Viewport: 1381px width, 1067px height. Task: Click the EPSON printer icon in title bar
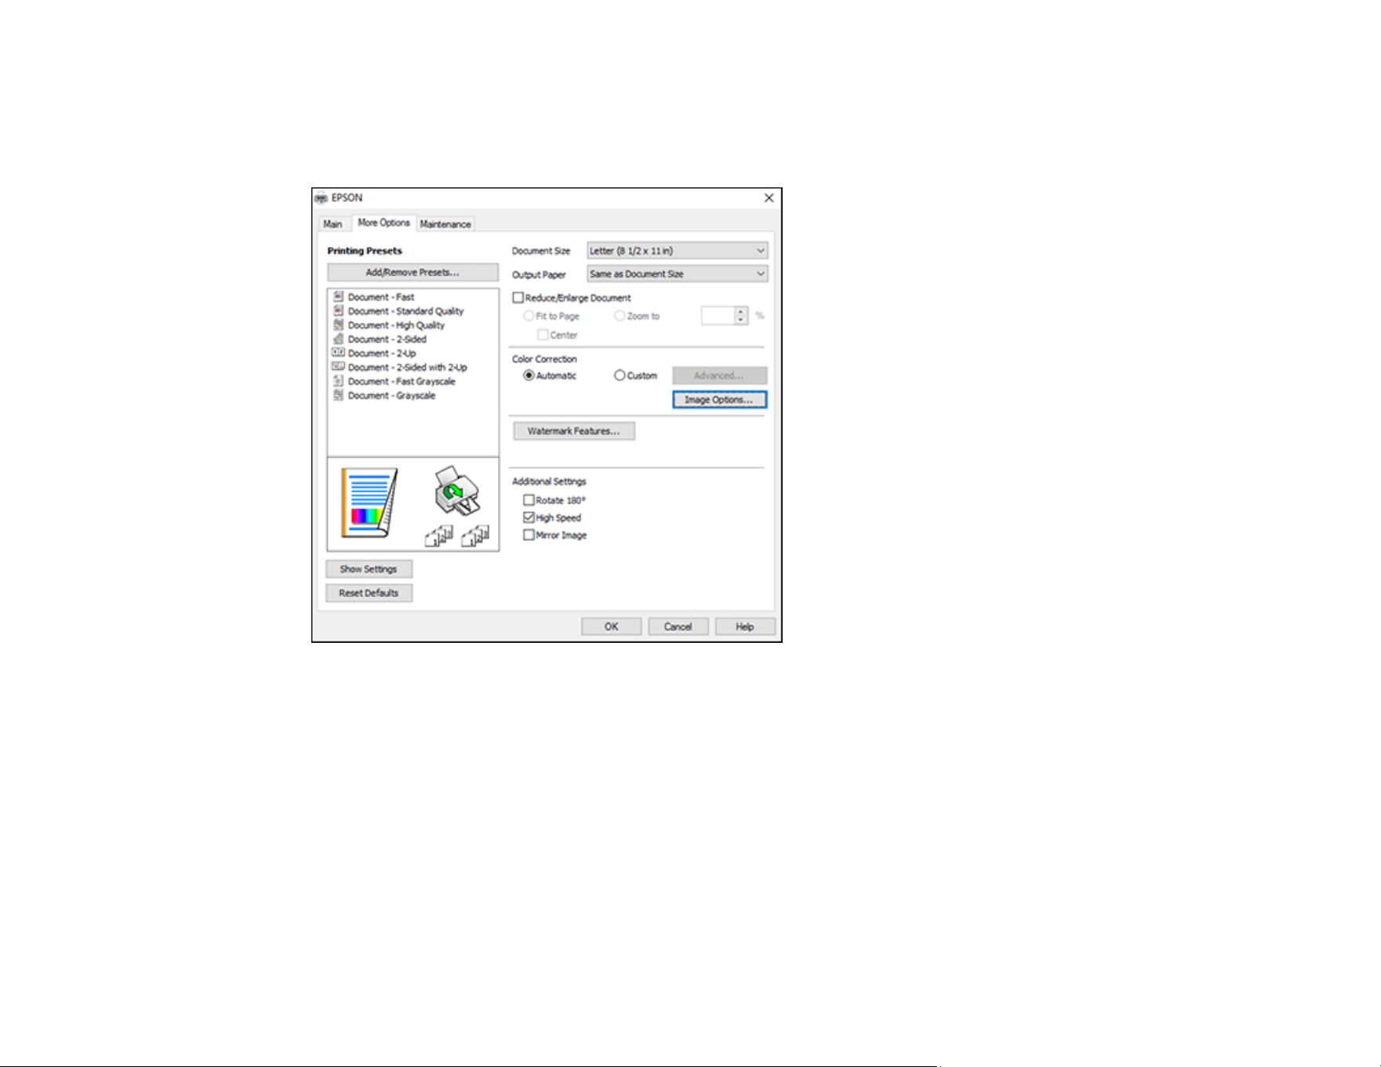[x=321, y=198]
